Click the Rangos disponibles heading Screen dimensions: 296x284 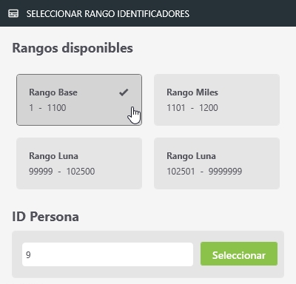(x=73, y=48)
